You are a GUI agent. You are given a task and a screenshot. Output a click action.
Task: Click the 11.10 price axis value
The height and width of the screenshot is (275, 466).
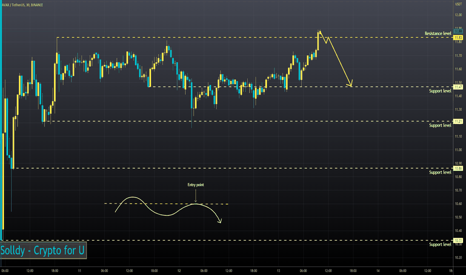458,136
